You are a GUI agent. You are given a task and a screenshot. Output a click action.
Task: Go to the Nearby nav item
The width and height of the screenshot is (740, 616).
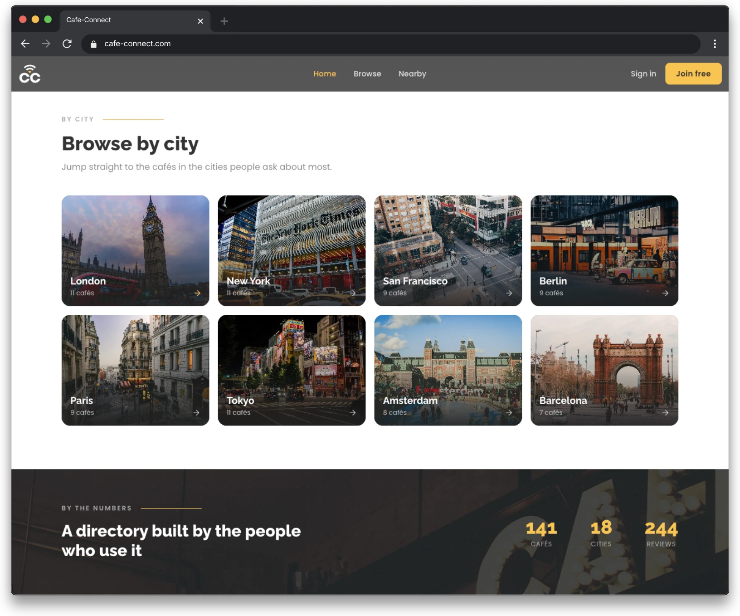click(x=412, y=73)
